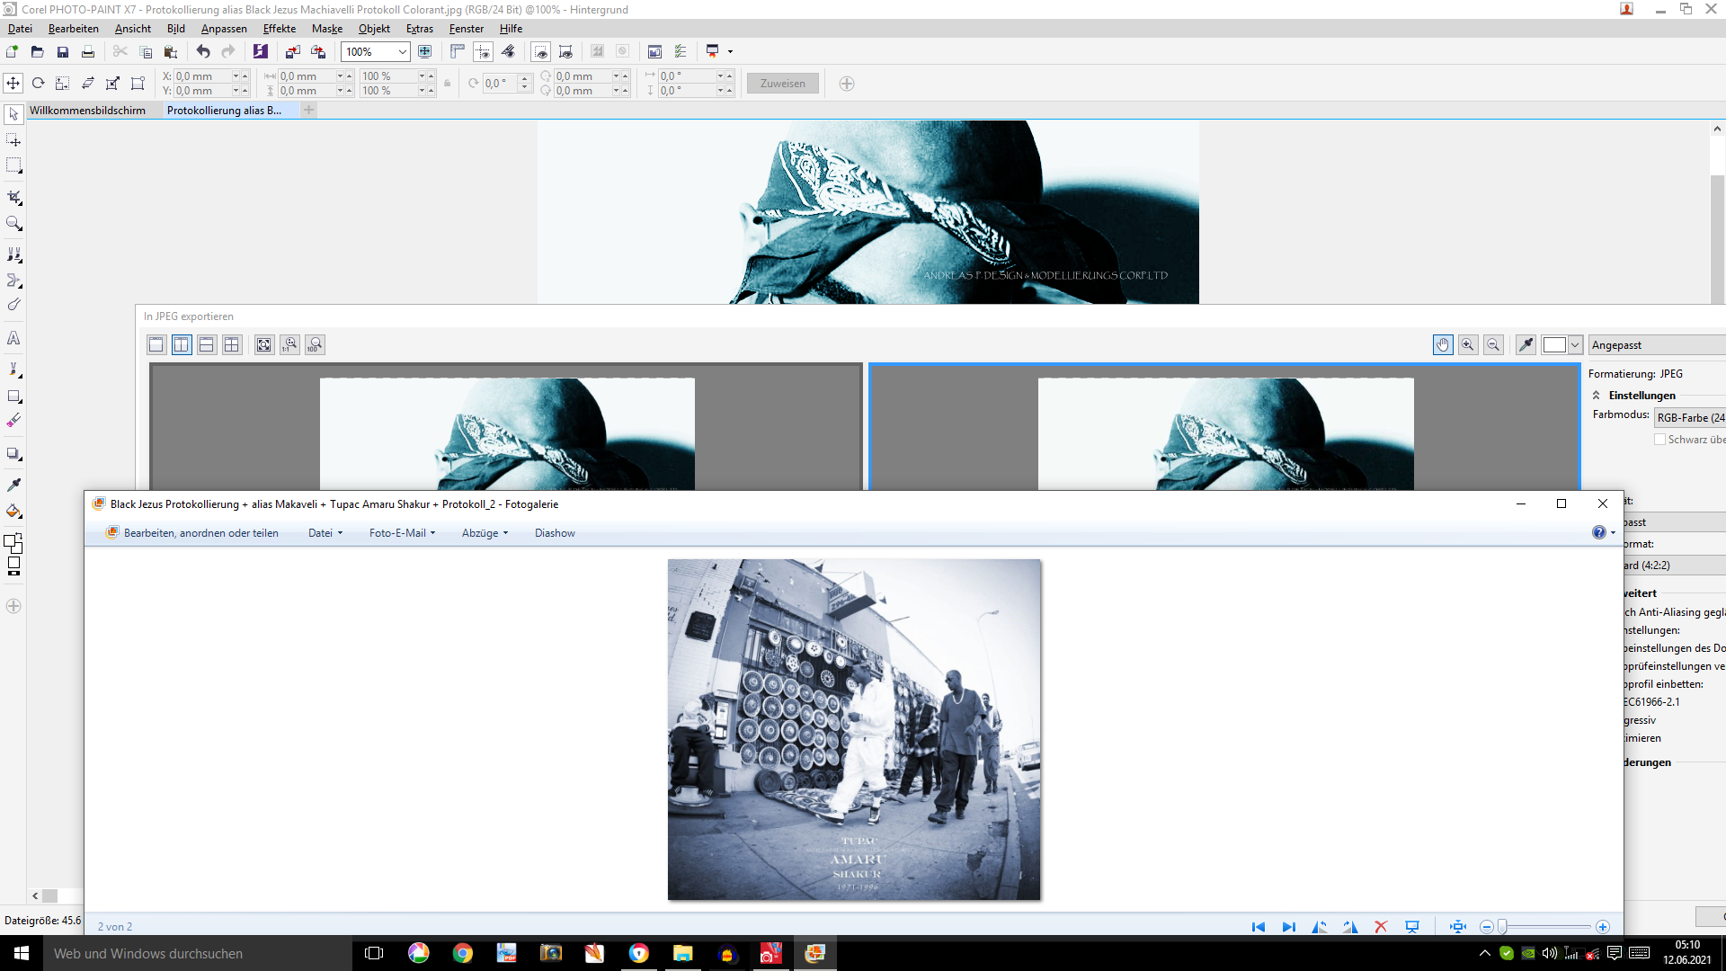This screenshot has width=1726, height=971.
Task: Go to previous photo in Fotogalerie
Action: [1259, 927]
